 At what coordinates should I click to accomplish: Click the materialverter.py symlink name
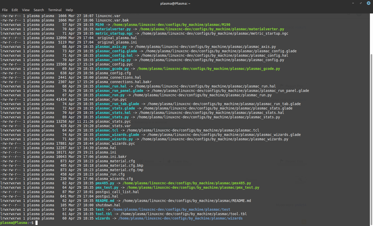pyautogui.click(x=113, y=29)
